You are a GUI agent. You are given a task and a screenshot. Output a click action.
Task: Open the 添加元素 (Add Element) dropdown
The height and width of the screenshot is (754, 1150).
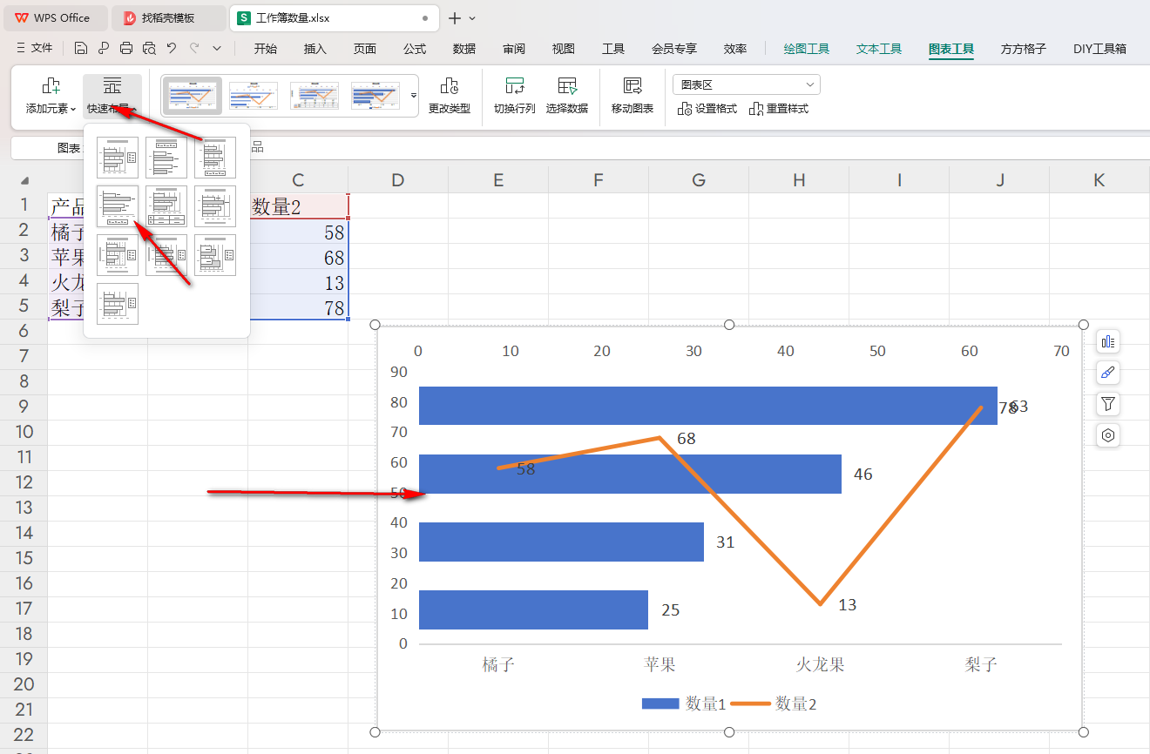click(x=51, y=96)
